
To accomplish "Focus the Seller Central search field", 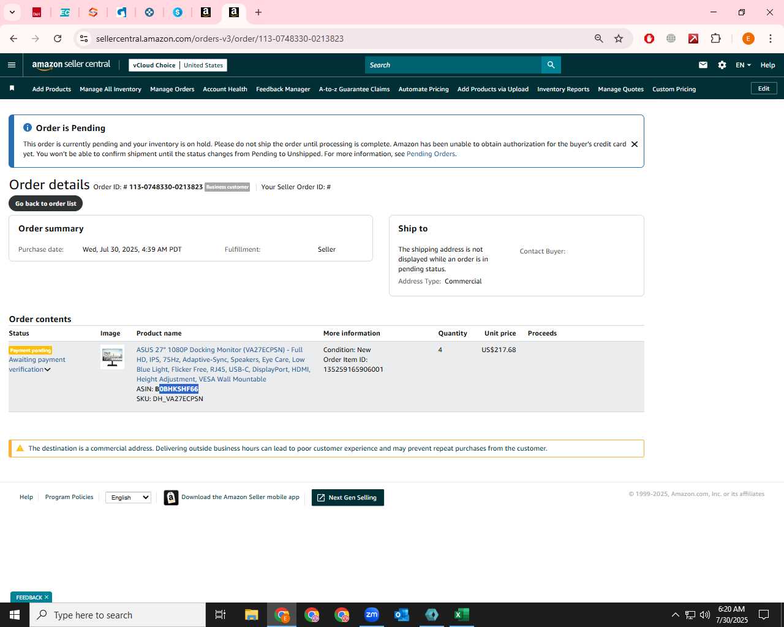I will pyautogui.click(x=453, y=65).
